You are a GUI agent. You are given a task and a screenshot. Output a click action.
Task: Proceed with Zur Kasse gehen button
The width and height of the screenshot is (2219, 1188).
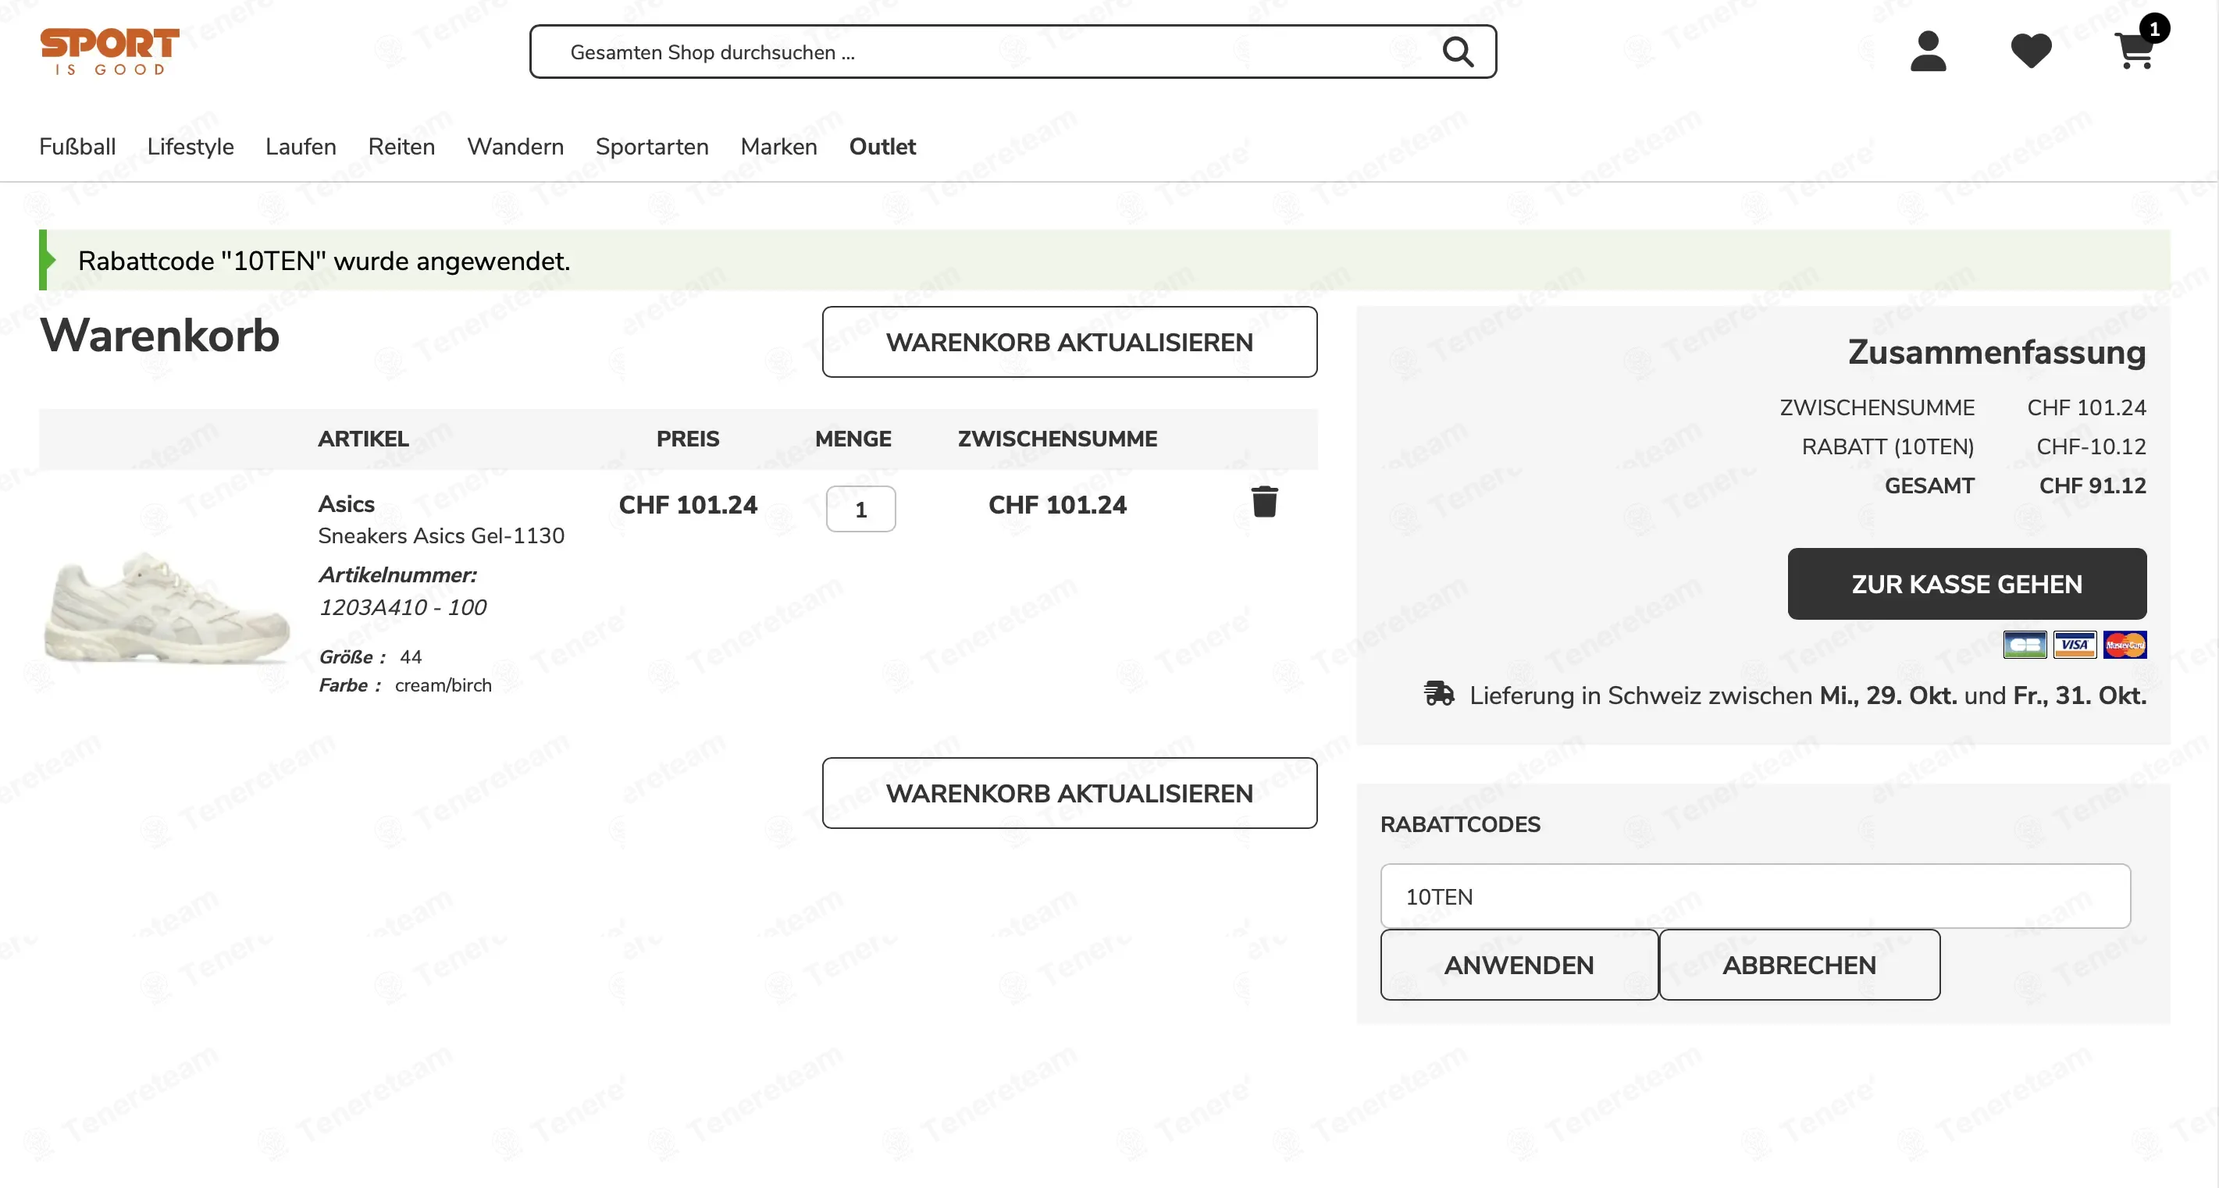(1967, 584)
